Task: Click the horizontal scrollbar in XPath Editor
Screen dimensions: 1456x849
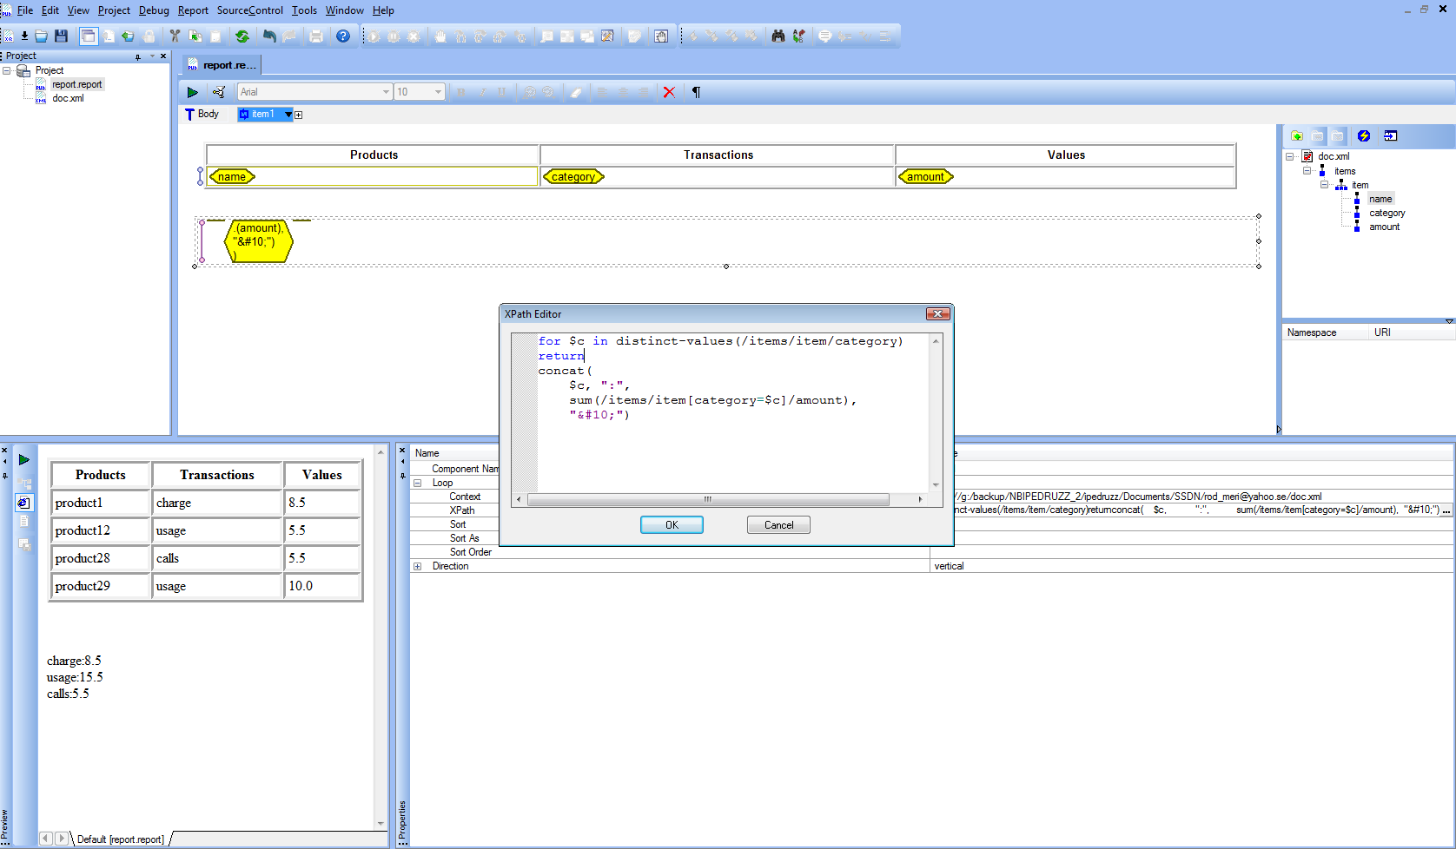Action: pos(707,499)
